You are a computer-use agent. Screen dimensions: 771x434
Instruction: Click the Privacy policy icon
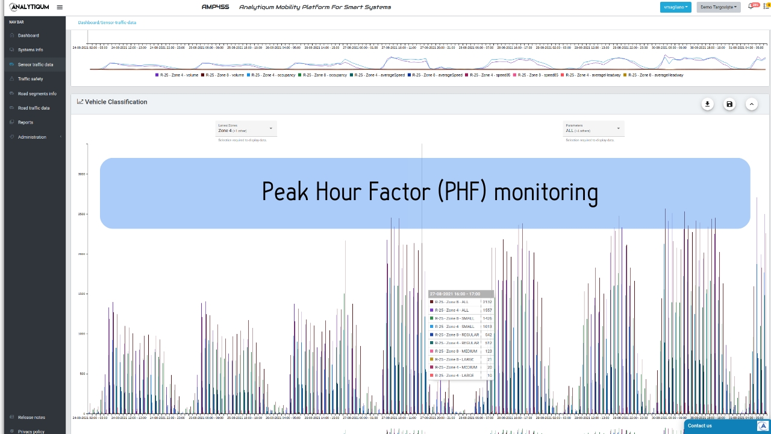[12, 432]
